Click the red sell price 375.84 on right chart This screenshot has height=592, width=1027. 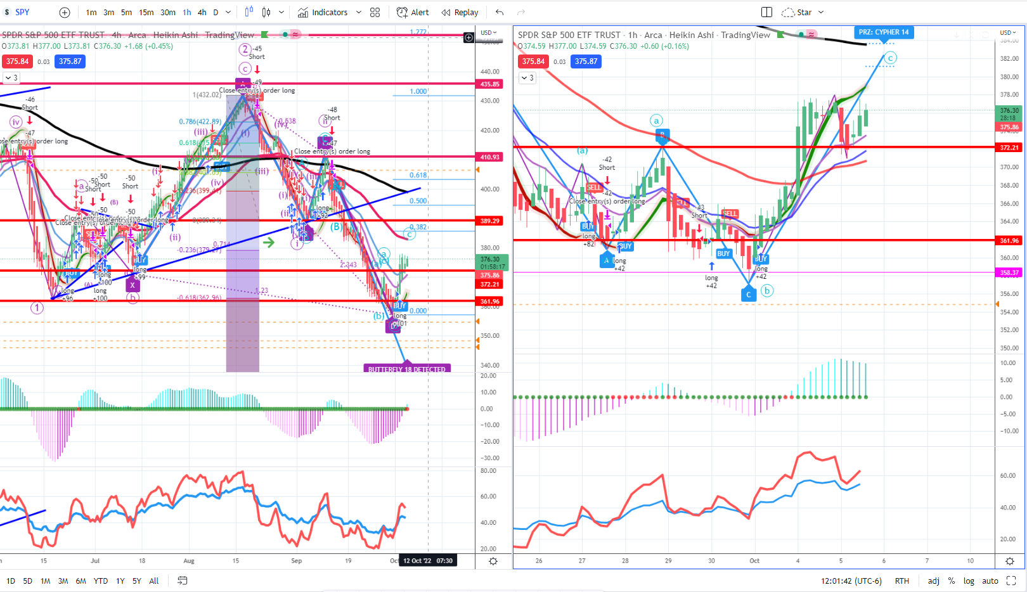coord(533,61)
